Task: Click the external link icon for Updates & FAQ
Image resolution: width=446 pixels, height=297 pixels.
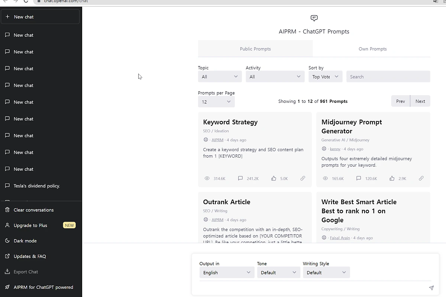Action: pos(7,256)
